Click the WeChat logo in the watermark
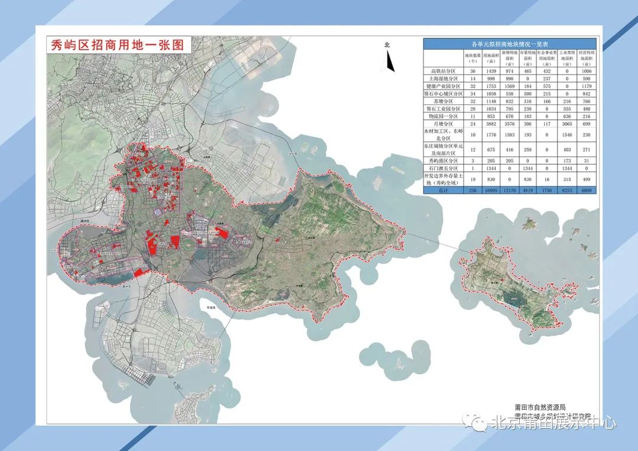The image size is (638, 451). pyautogui.click(x=475, y=423)
